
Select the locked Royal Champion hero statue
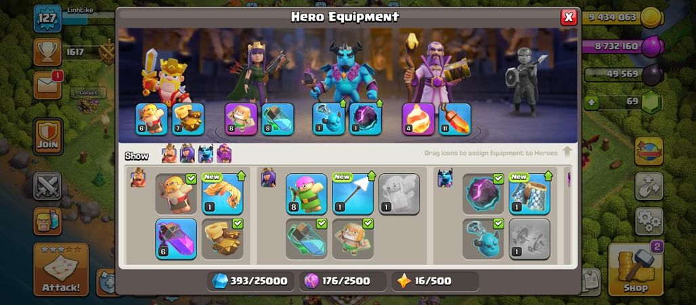tap(524, 82)
